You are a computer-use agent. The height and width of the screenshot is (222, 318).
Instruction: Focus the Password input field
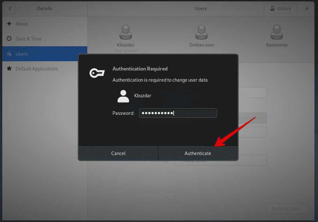pyautogui.click(x=178, y=113)
